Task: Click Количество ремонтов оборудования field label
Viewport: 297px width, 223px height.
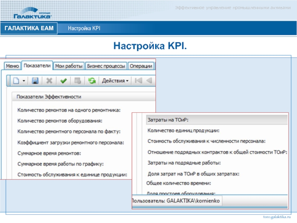Action: click(x=60, y=121)
